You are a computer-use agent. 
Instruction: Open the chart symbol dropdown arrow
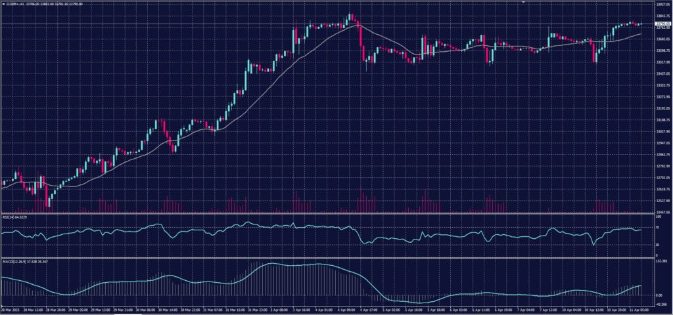pos(3,4)
